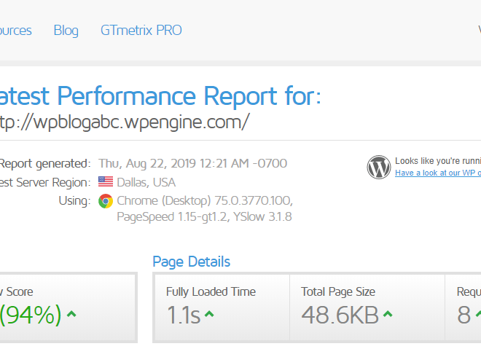Click the 1.1s load time value
The height and width of the screenshot is (349, 481).
coord(184,315)
